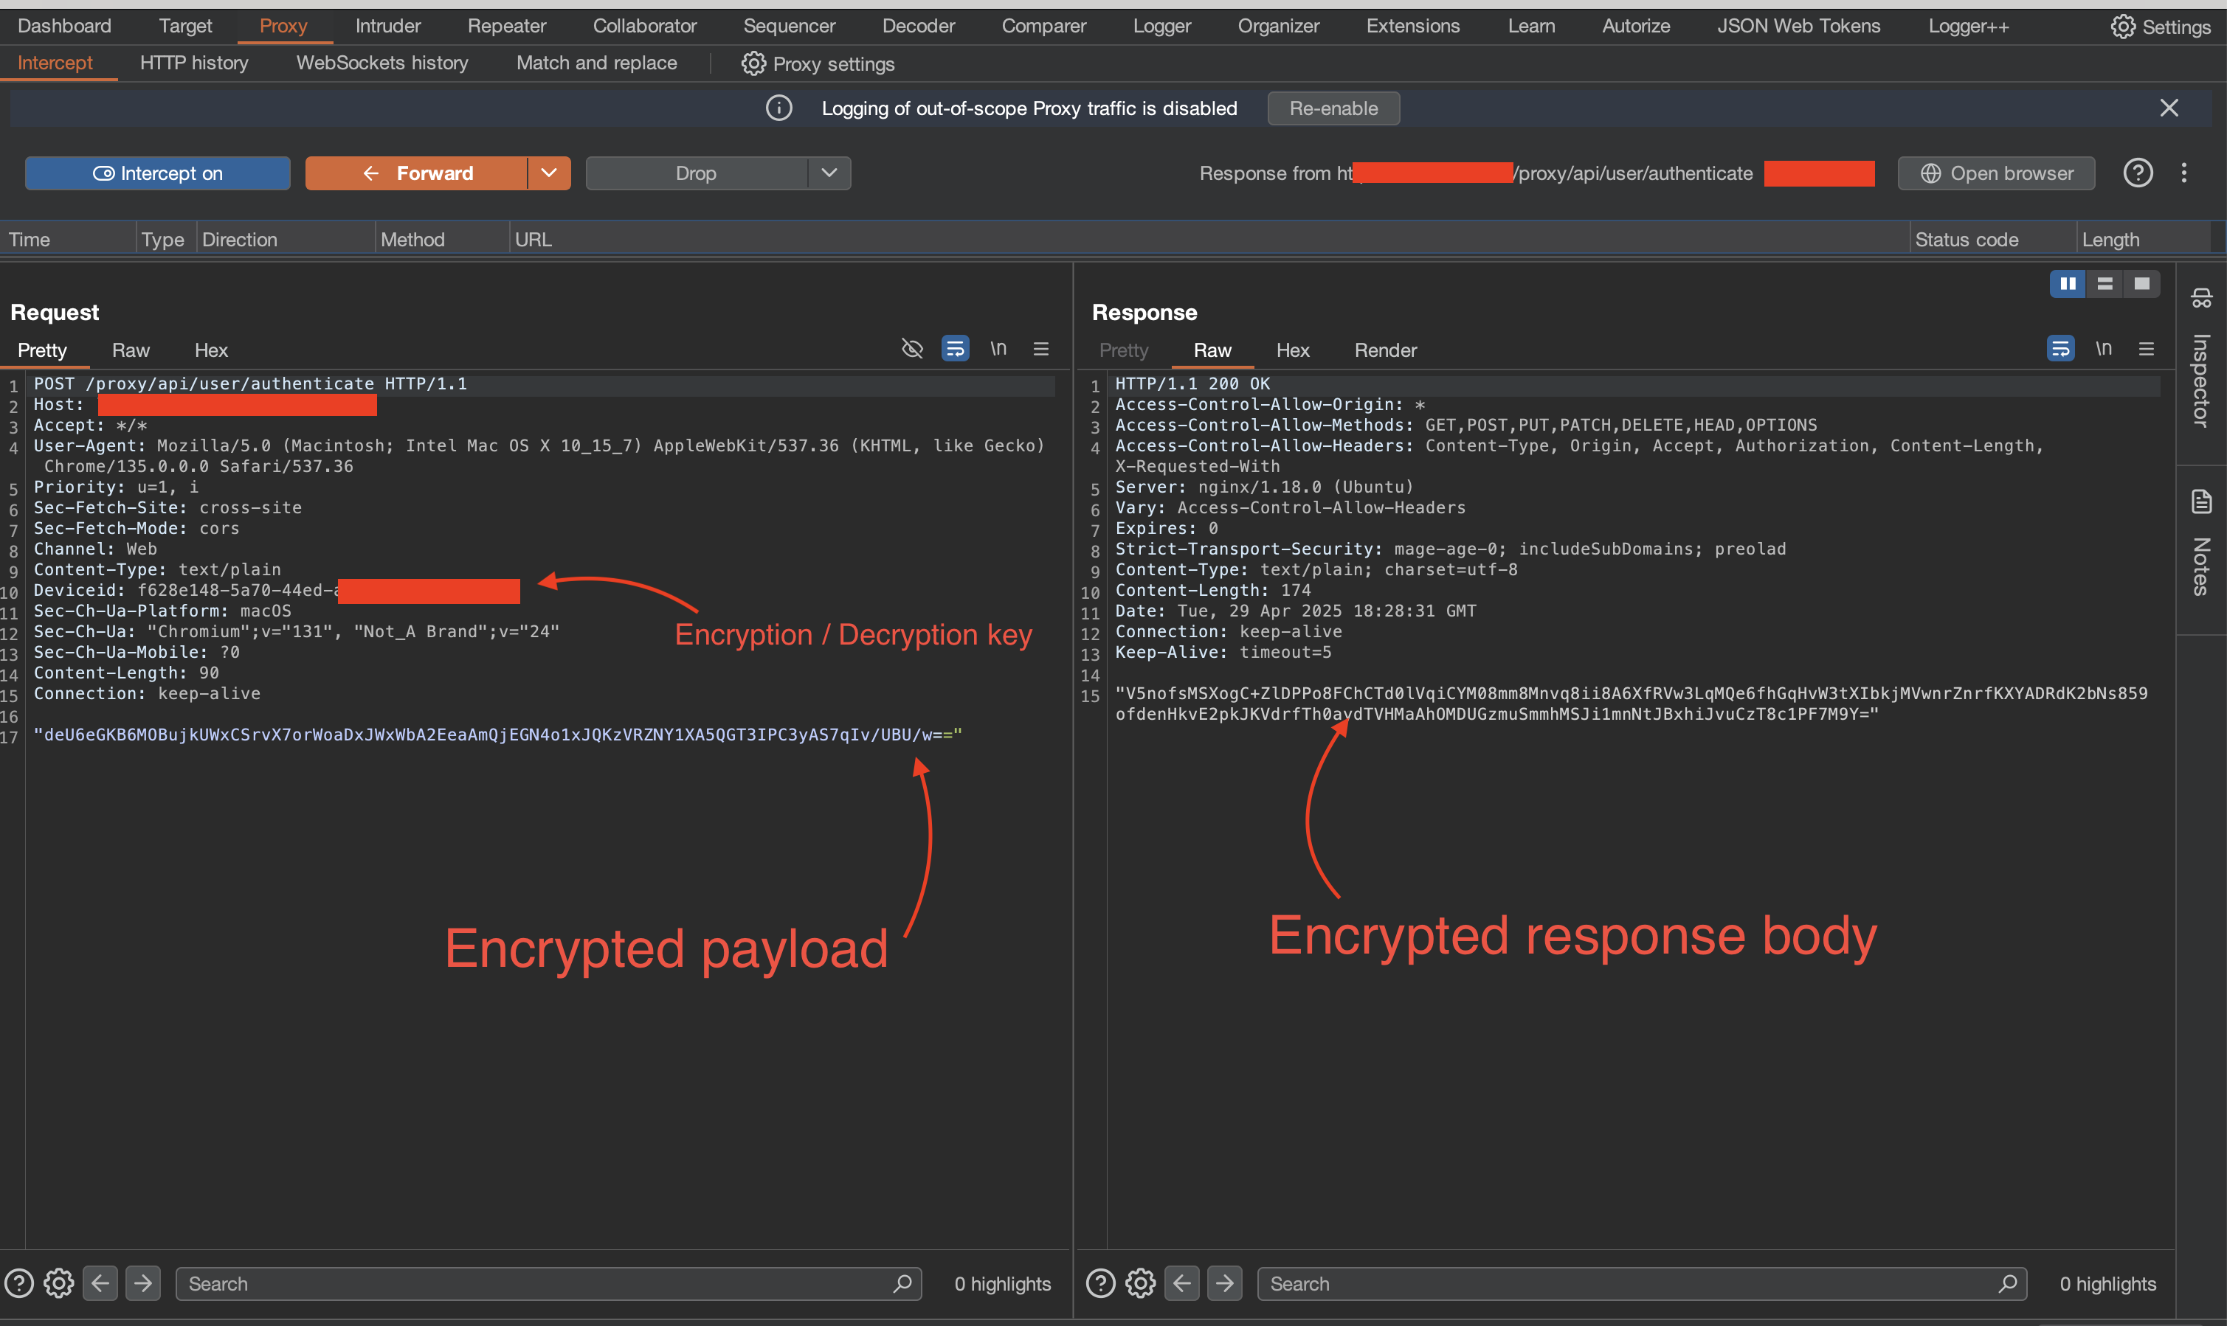Open Request search settings gear
Screen dimensions: 2227x1326
click(x=59, y=1284)
